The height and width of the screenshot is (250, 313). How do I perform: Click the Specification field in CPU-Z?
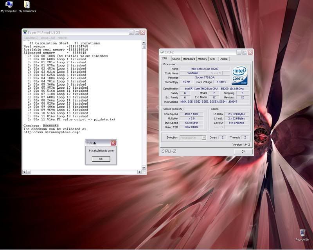coord(214,89)
